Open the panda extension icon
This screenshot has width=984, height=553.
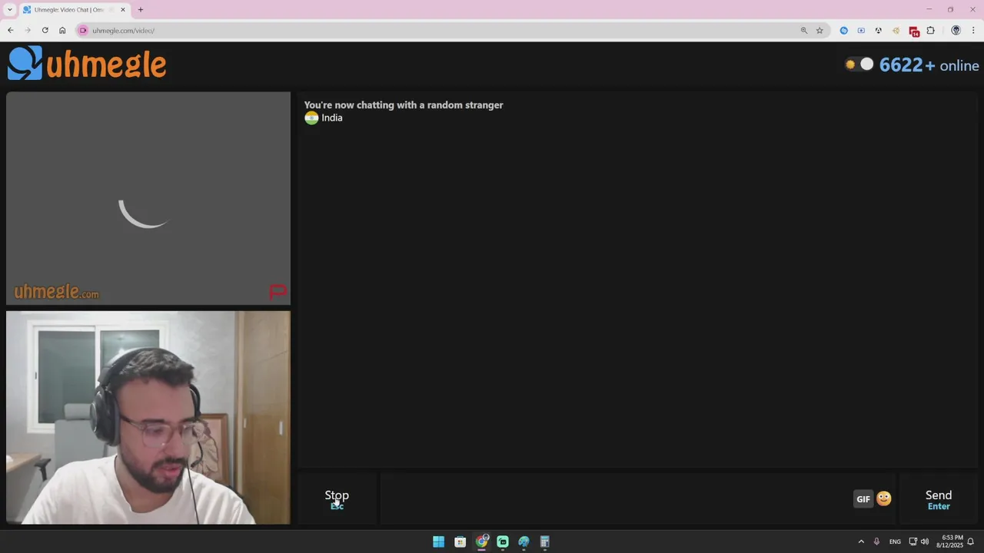(879, 31)
